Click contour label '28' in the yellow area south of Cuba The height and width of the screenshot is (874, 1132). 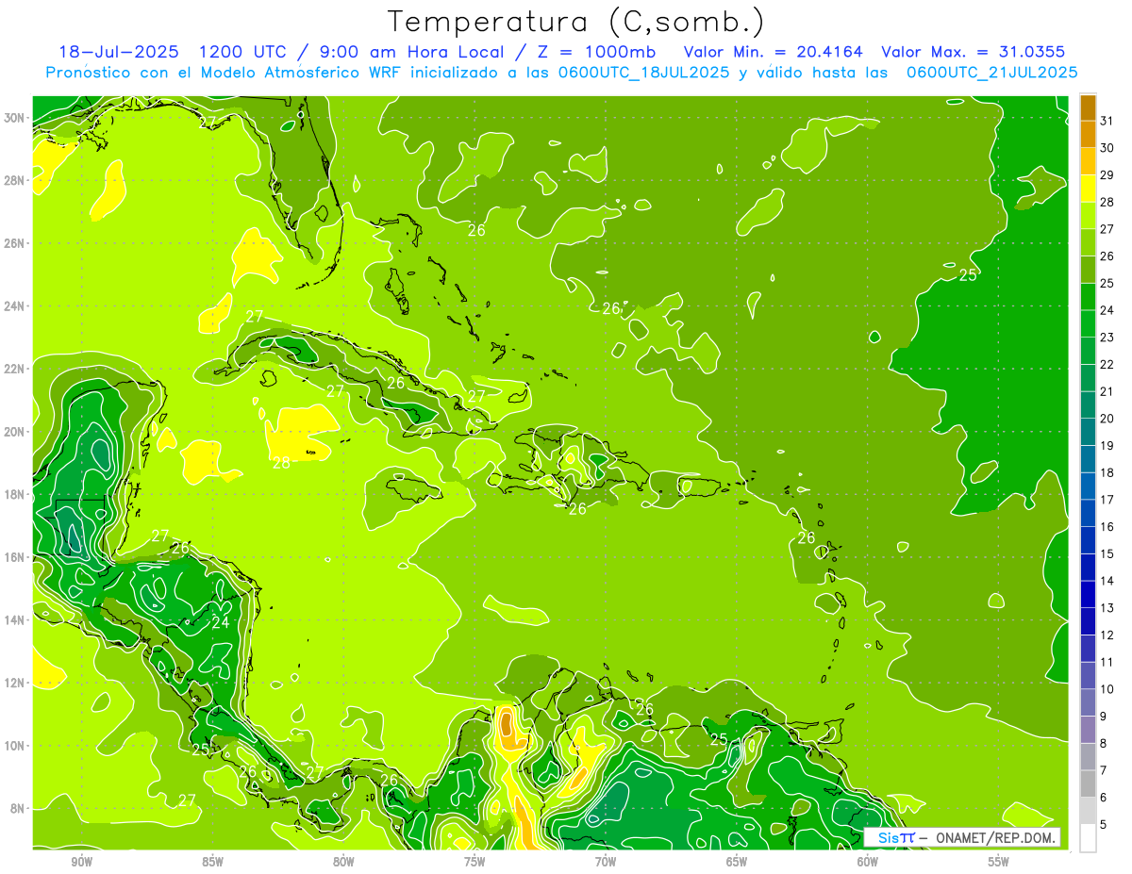tap(281, 463)
